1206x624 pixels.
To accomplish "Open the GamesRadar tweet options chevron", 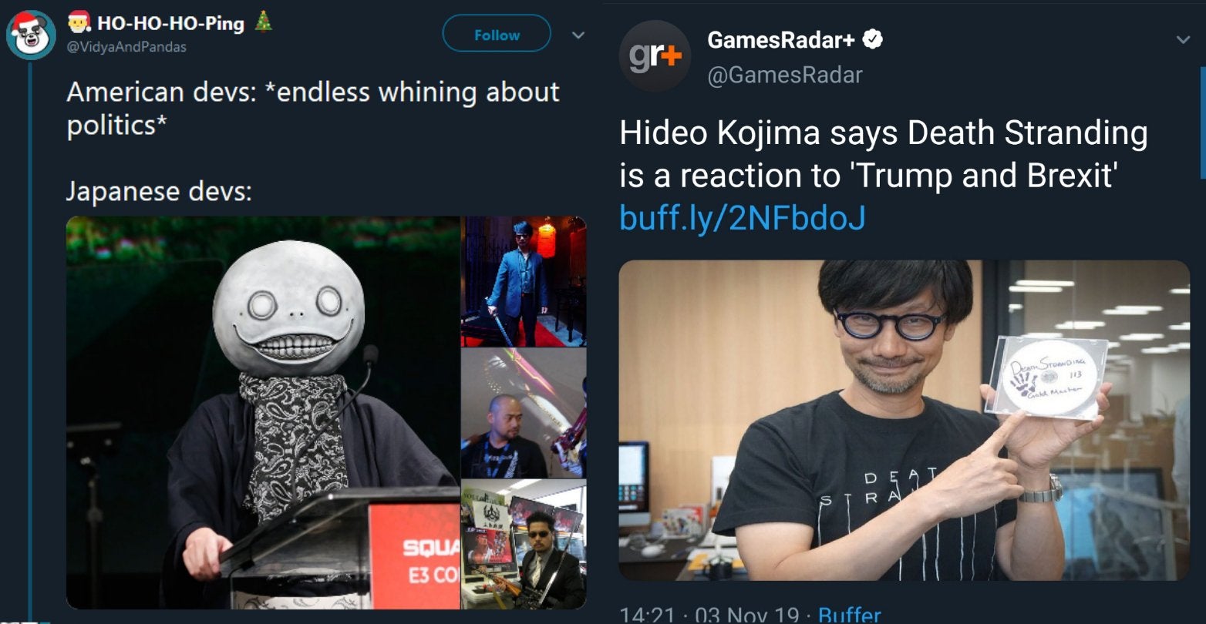I will pos(1183,40).
